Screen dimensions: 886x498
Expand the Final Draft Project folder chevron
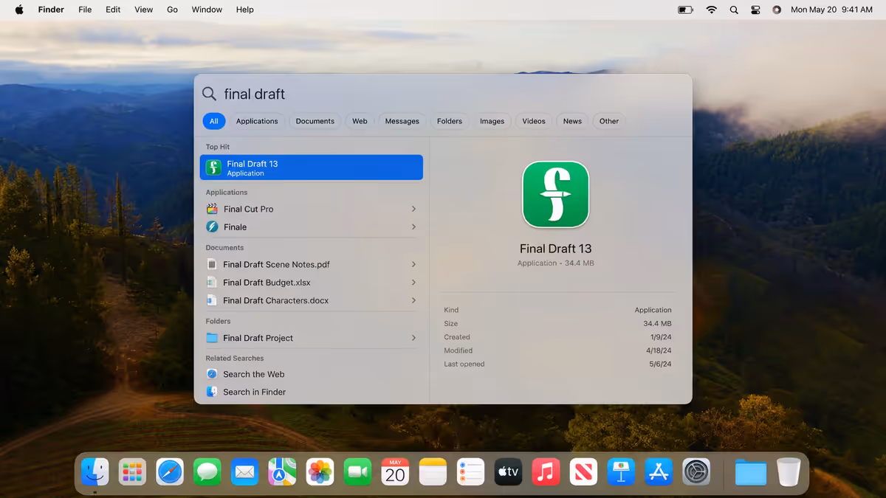(x=413, y=338)
